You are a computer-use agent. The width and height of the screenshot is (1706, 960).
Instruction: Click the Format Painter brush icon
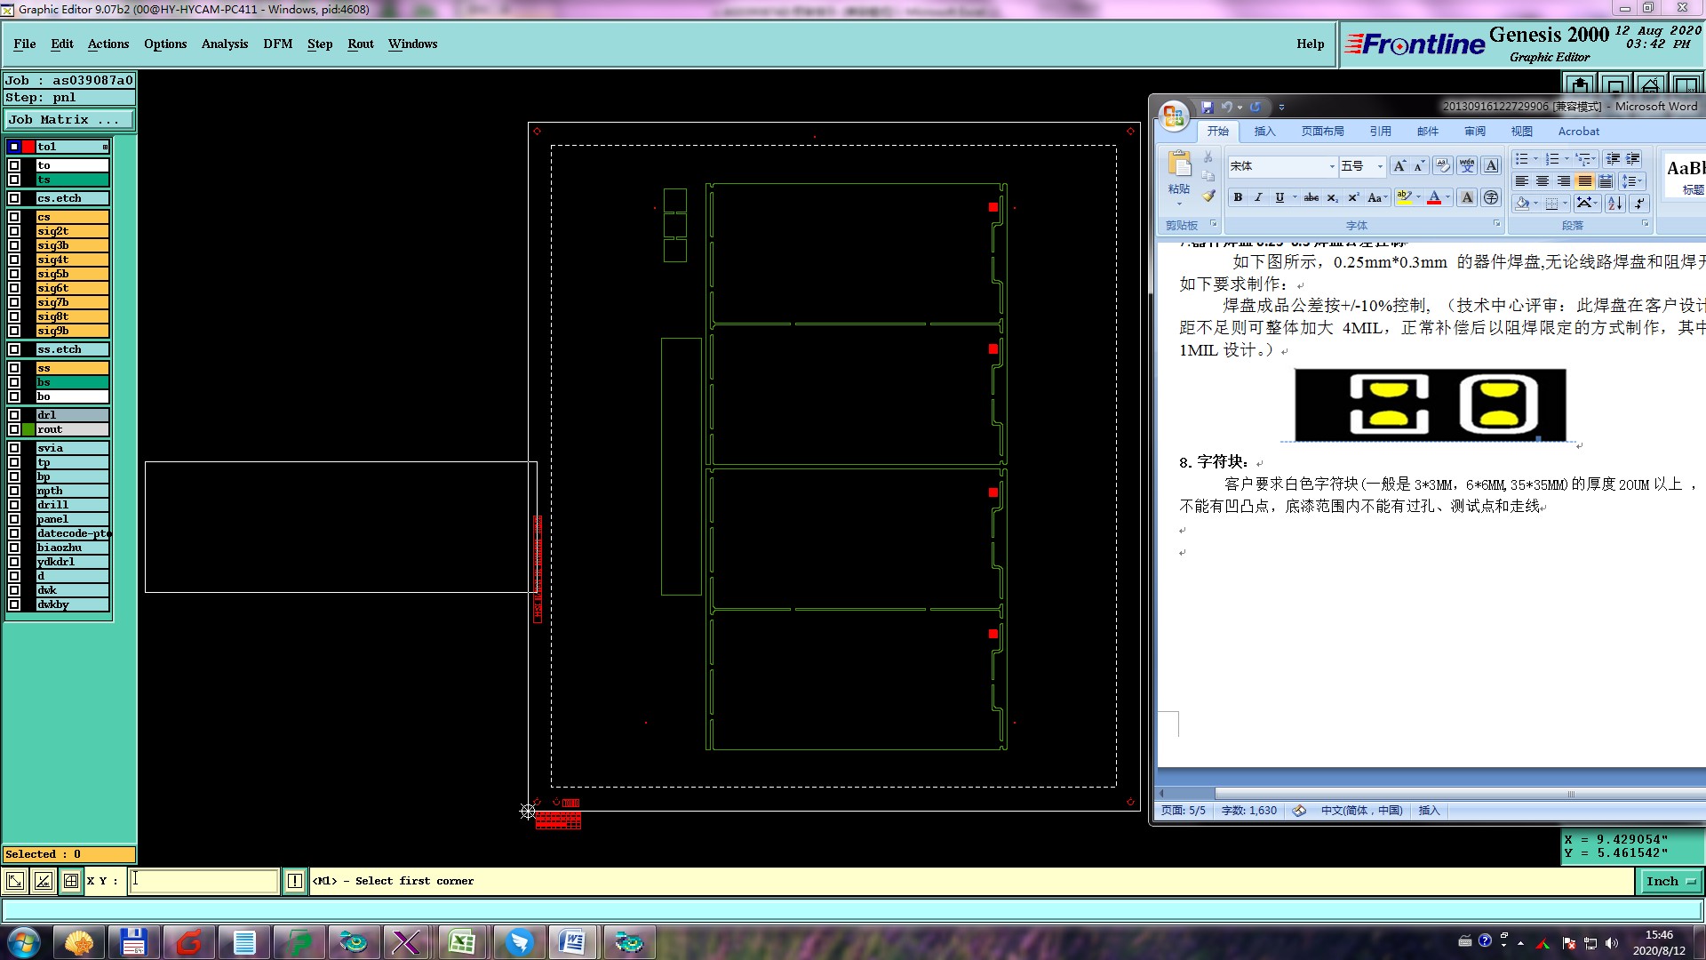(x=1208, y=196)
